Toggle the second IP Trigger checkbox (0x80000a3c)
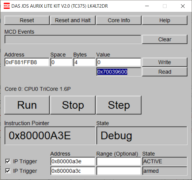Viewport: 192px width, 180px height. [x=8, y=171]
